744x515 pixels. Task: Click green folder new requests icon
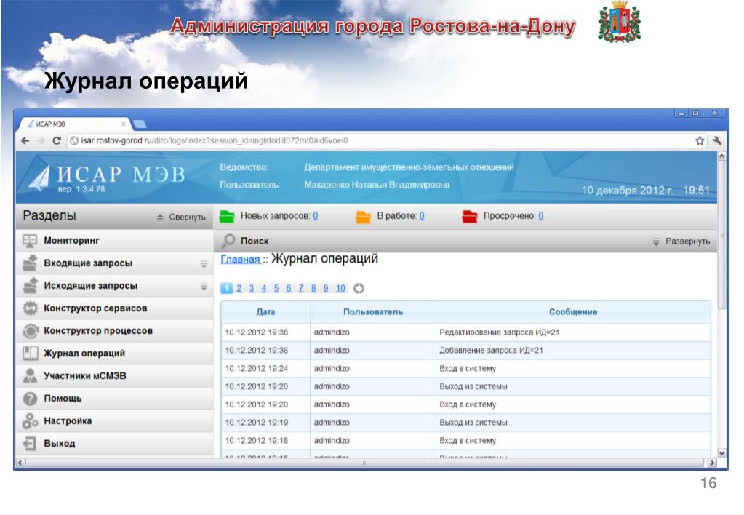(227, 217)
